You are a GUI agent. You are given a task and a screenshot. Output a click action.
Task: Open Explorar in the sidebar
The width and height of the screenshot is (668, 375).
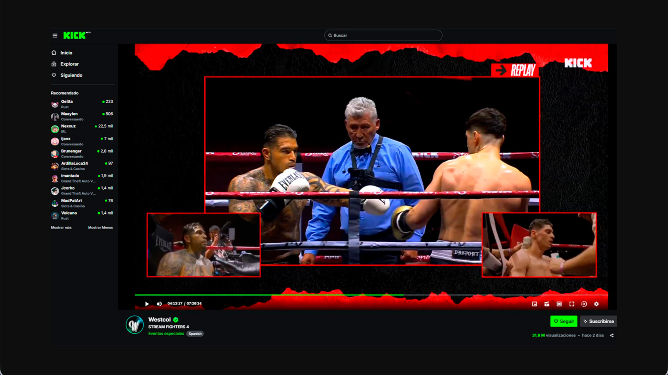(x=69, y=64)
